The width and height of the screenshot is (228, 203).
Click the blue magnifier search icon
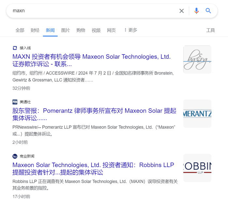coord(208,11)
